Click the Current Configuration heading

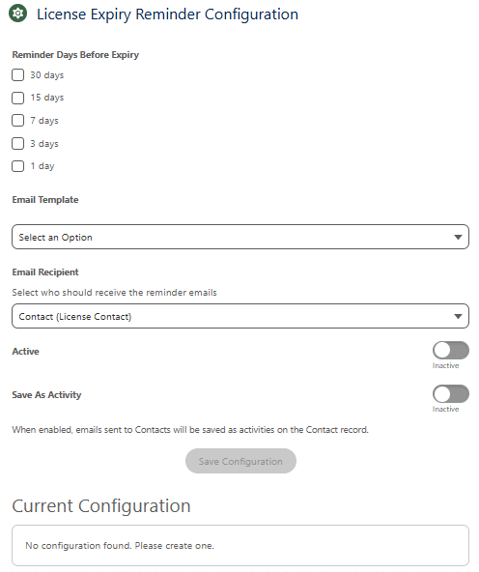(x=101, y=506)
